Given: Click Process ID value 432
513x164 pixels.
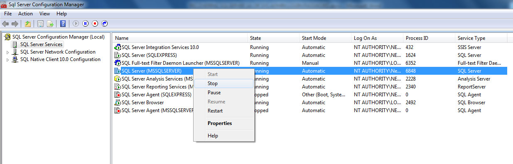Looking at the screenshot, I should pos(410,47).
